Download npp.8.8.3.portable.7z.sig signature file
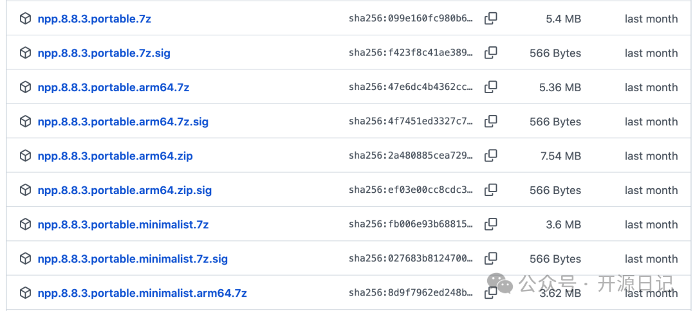 [x=104, y=53]
